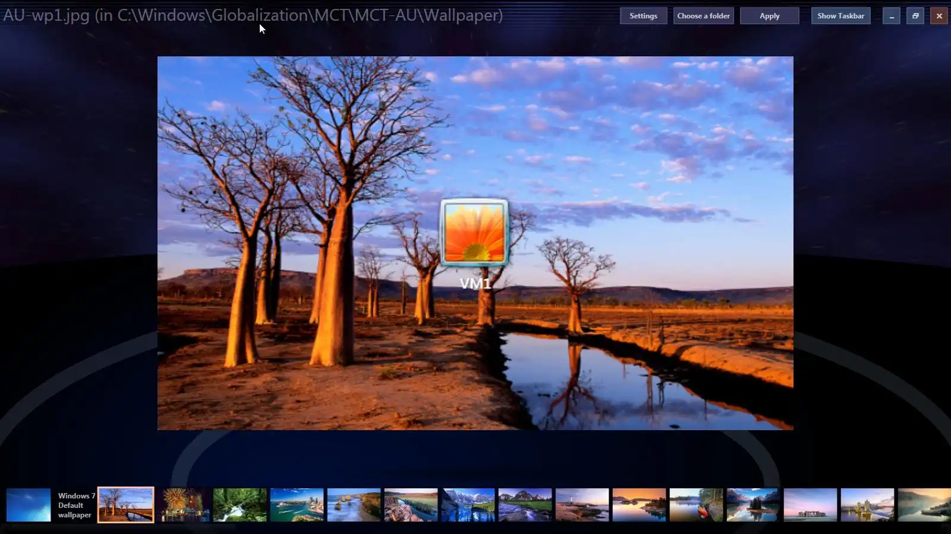
Task: Click the VM1 user account picture
Action: pyautogui.click(x=474, y=232)
